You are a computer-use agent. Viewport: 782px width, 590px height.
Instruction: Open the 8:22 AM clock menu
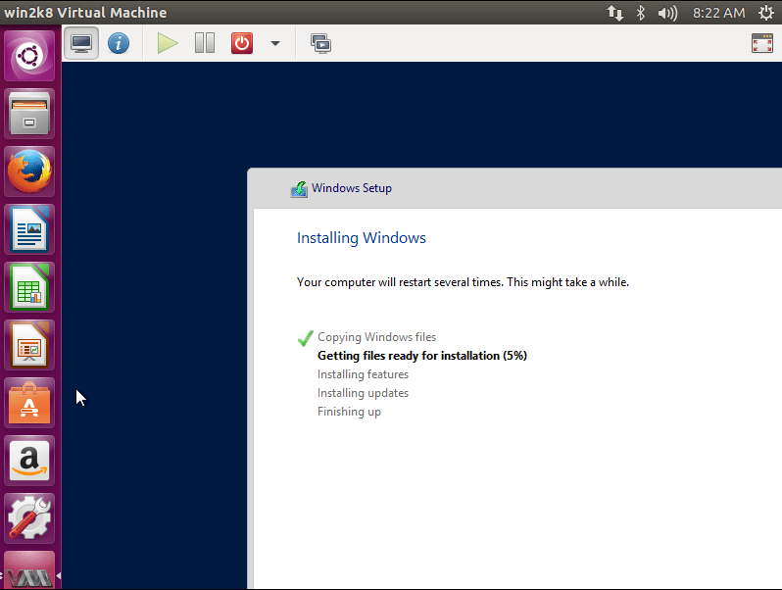(718, 13)
